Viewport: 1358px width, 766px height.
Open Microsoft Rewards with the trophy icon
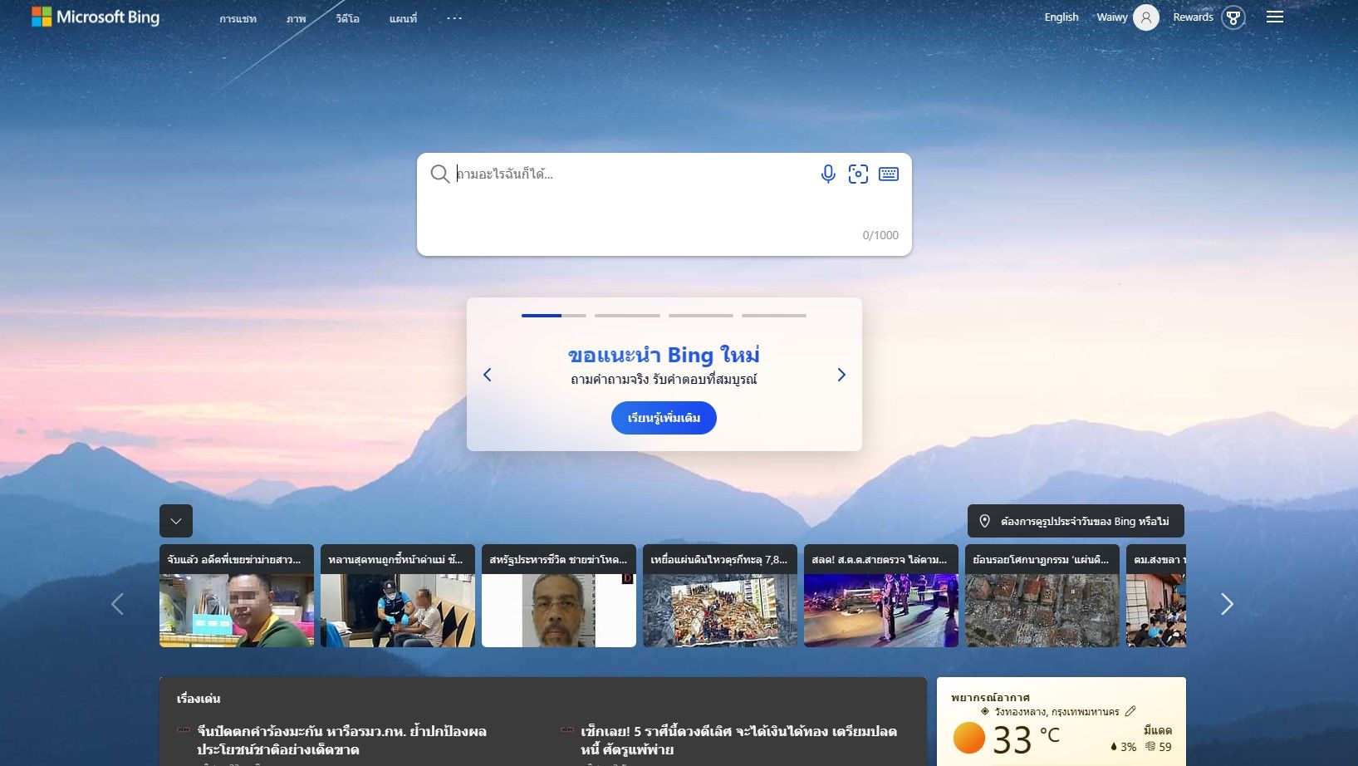1233,17
